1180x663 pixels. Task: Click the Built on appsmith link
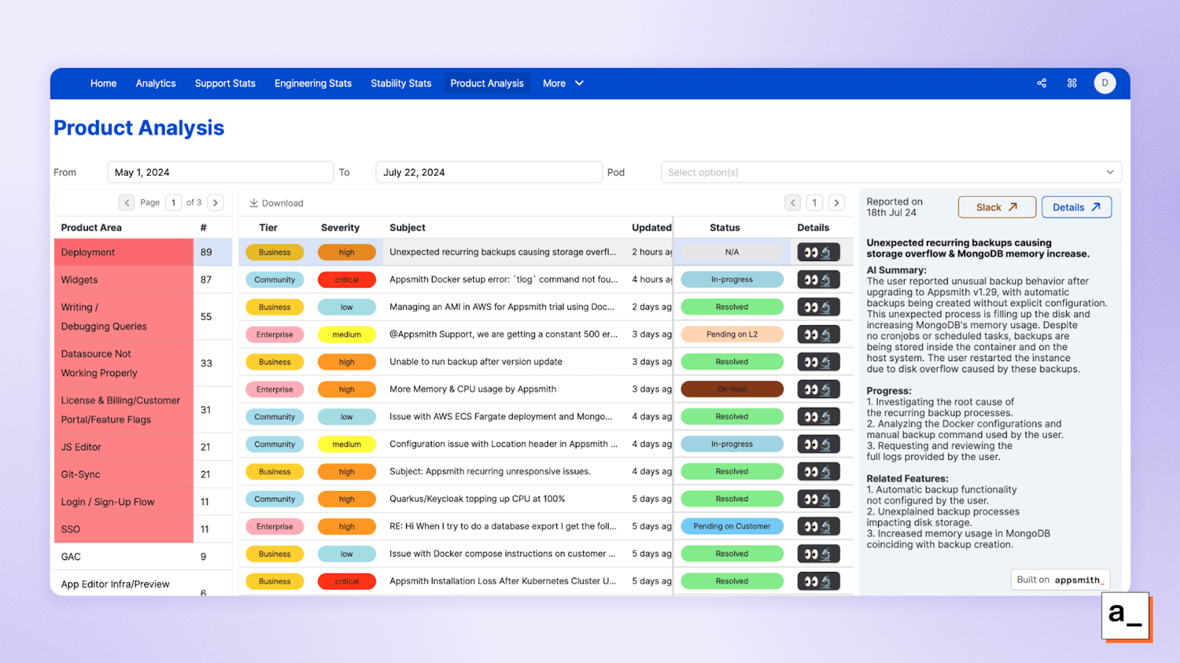point(1060,579)
